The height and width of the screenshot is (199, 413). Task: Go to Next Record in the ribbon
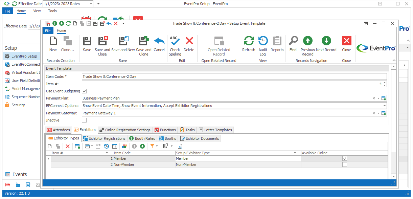[326, 44]
